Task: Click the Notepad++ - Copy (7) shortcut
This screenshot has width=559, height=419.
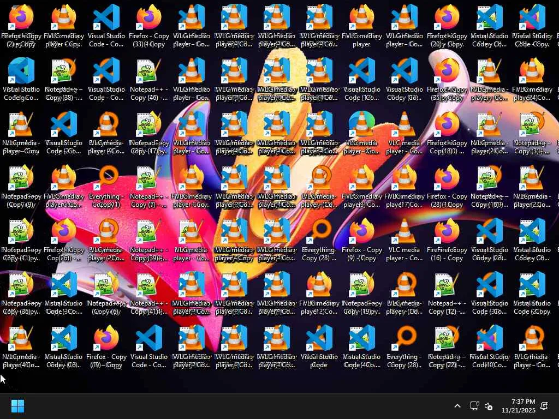Action: pyautogui.click(x=149, y=187)
